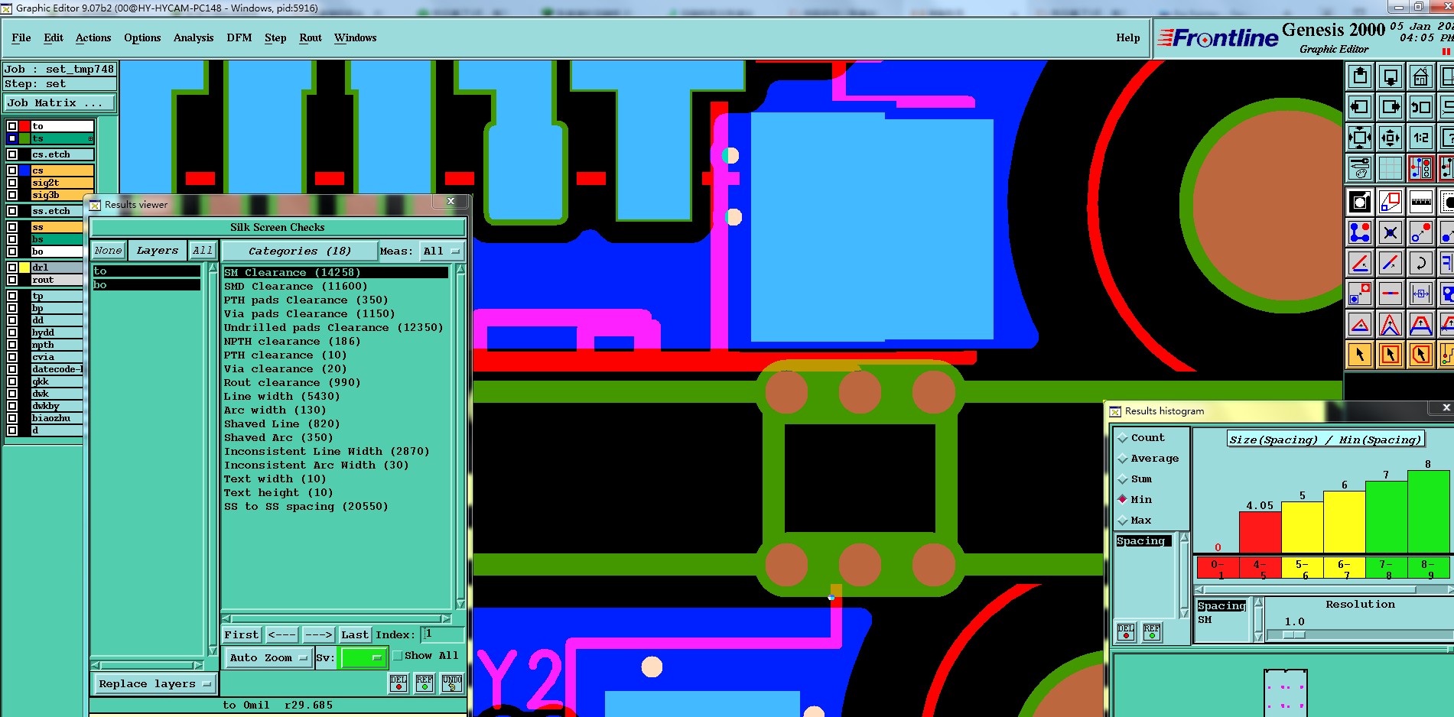Screen dimensions: 1454x717
Task: Click the pan up icon in right toolbar
Action: [x=1360, y=76]
